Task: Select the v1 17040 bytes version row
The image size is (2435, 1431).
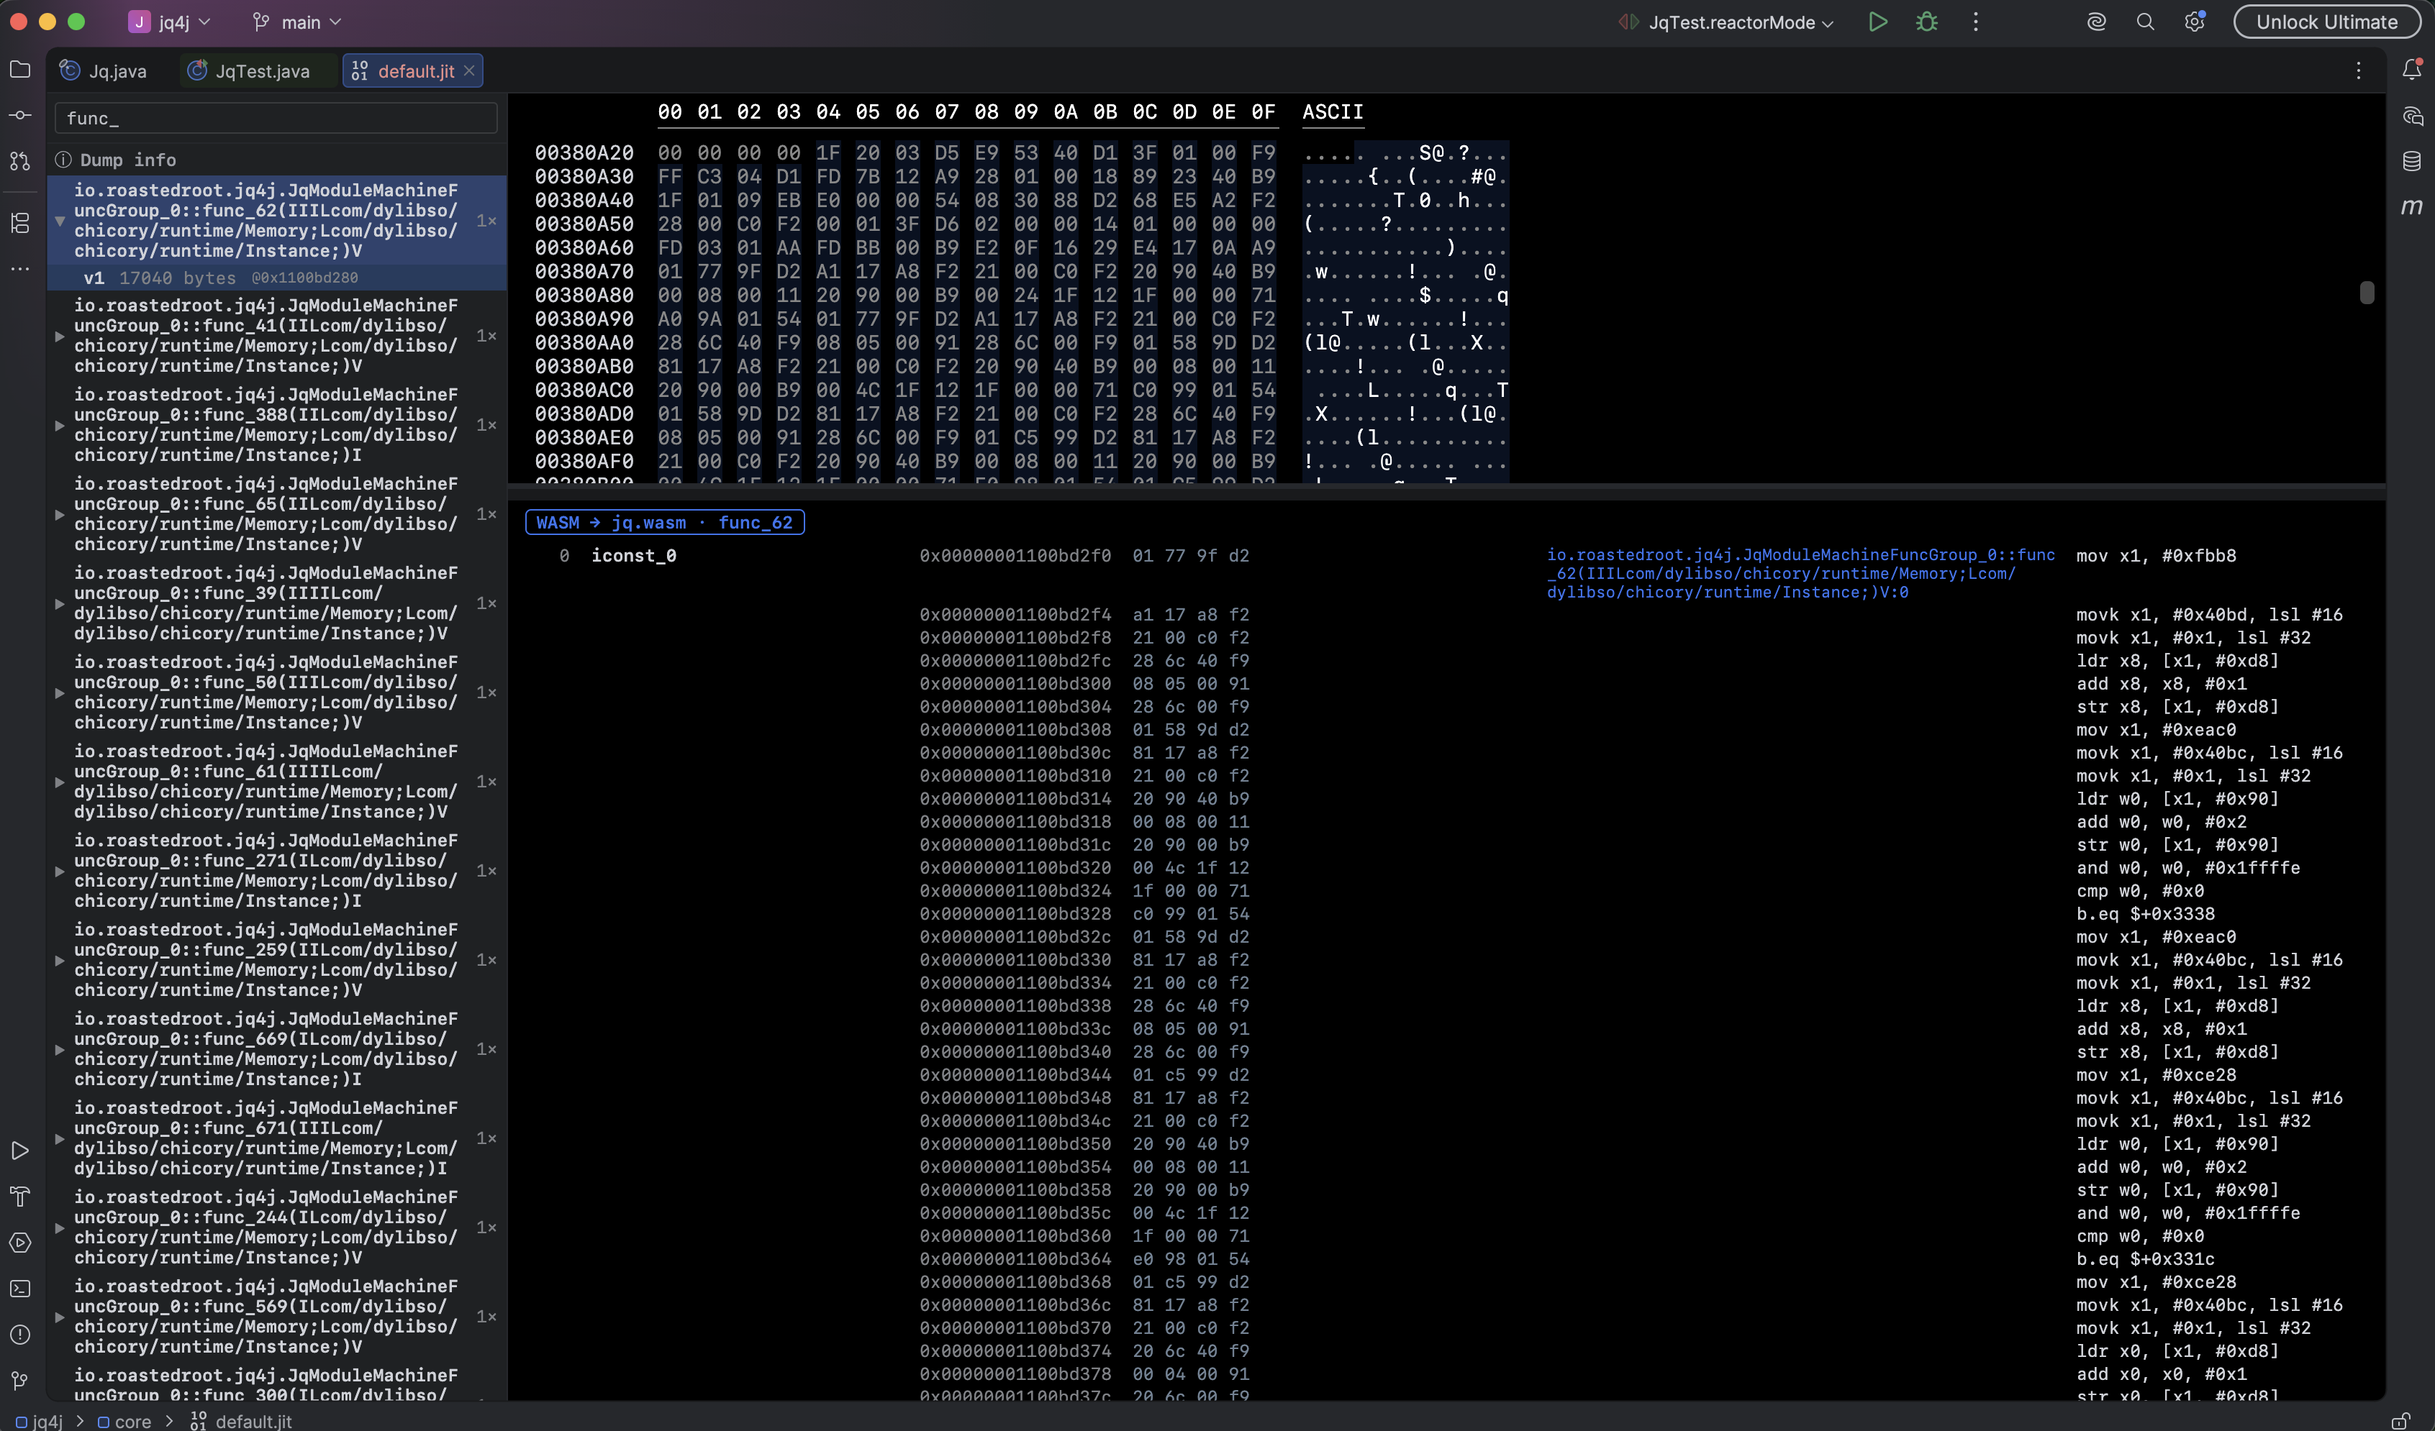Action: pos(276,278)
